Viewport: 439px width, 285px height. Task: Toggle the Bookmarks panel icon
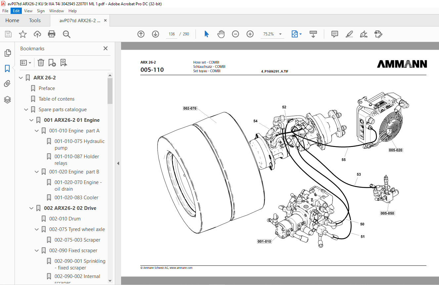[x=7, y=69]
